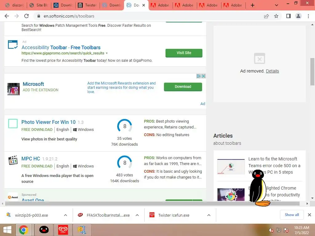The image size is (315, 236).
Task: Open Photo Viewer For Win 10 link
Action: pos(48,122)
